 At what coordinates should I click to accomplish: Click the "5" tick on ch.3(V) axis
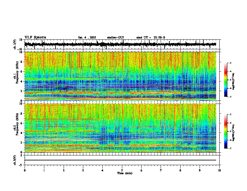tap(22, 155)
